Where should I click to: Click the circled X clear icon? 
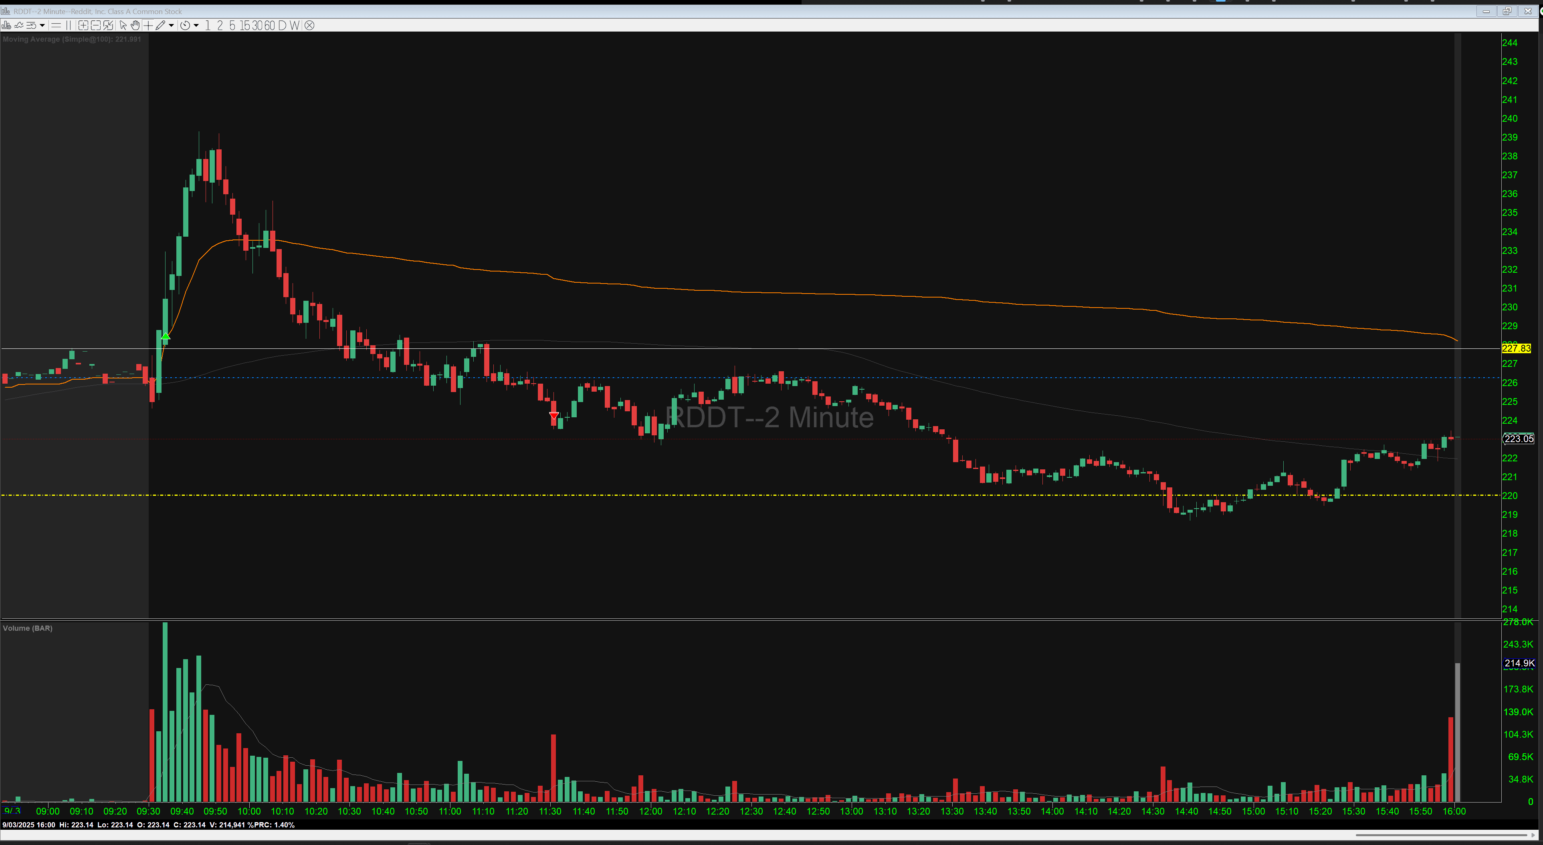pyautogui.click(x=309, y=26)
